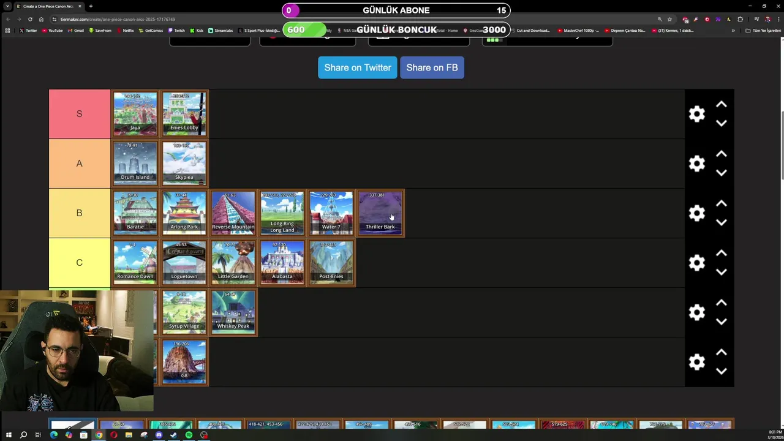
Task: Move the A tier row up
Action: pyautogui.click(x=722, y=154)
